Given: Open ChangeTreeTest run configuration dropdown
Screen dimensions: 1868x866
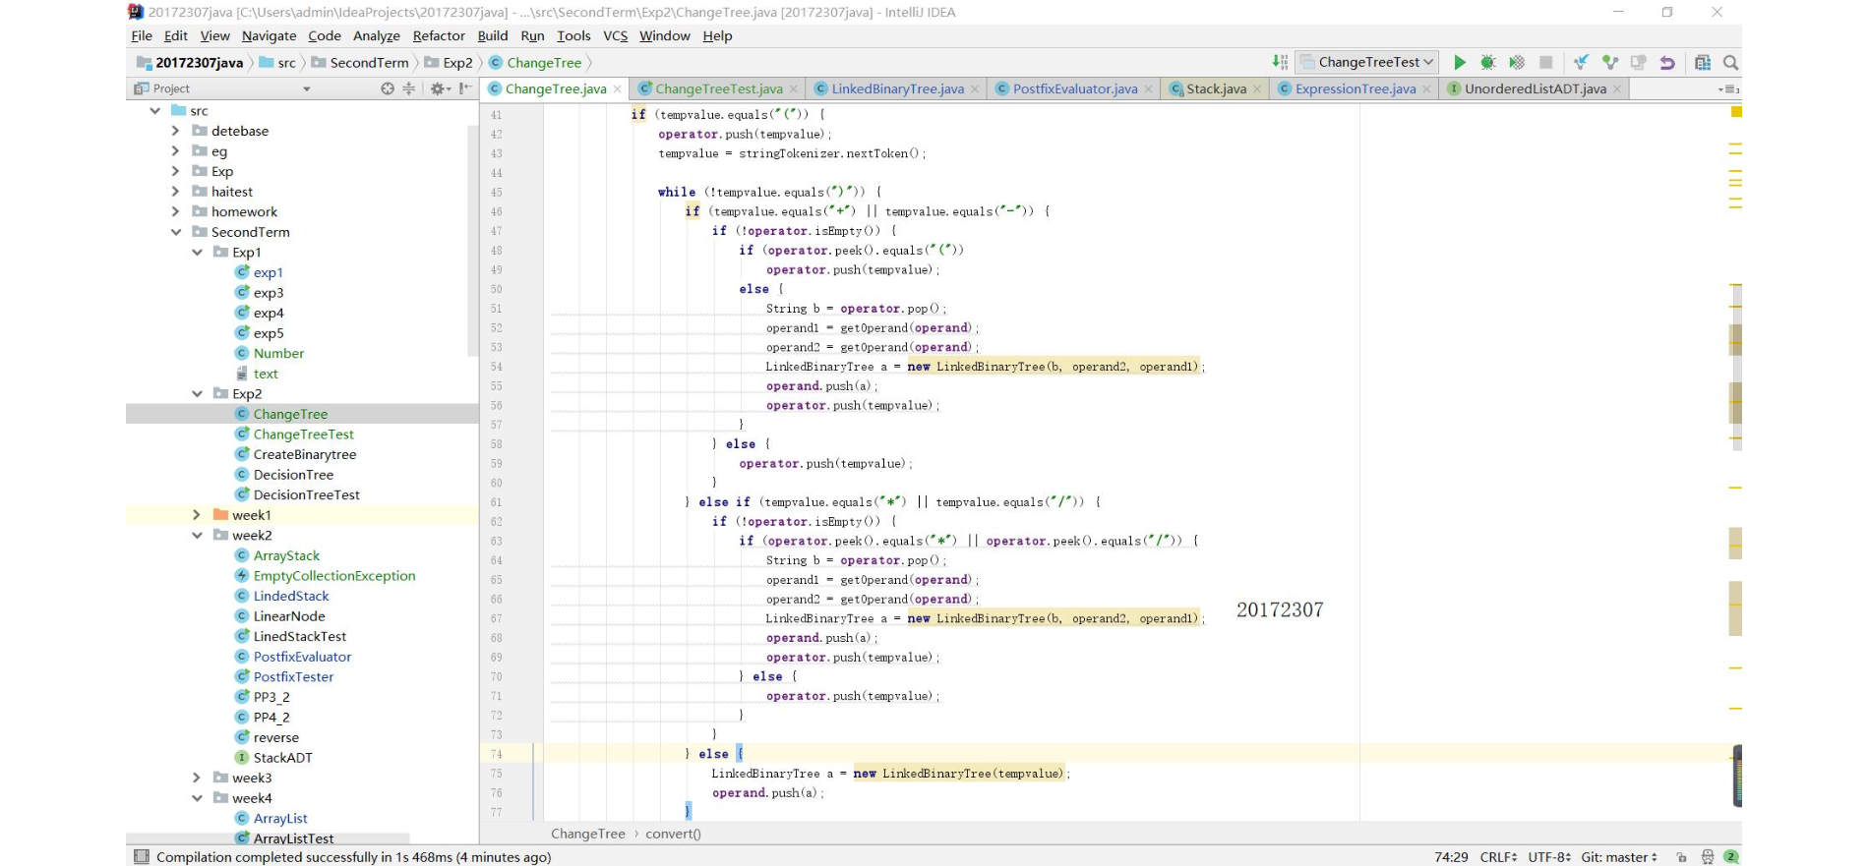Looking at the screenshot, I should pos(1367,62).
